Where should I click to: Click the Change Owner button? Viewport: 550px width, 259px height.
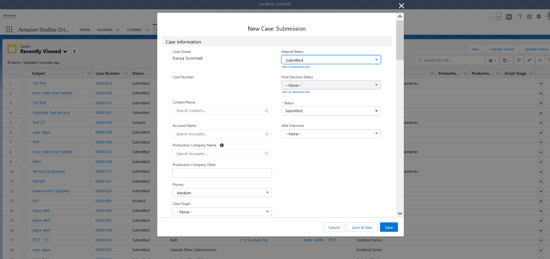click(502, 49)
